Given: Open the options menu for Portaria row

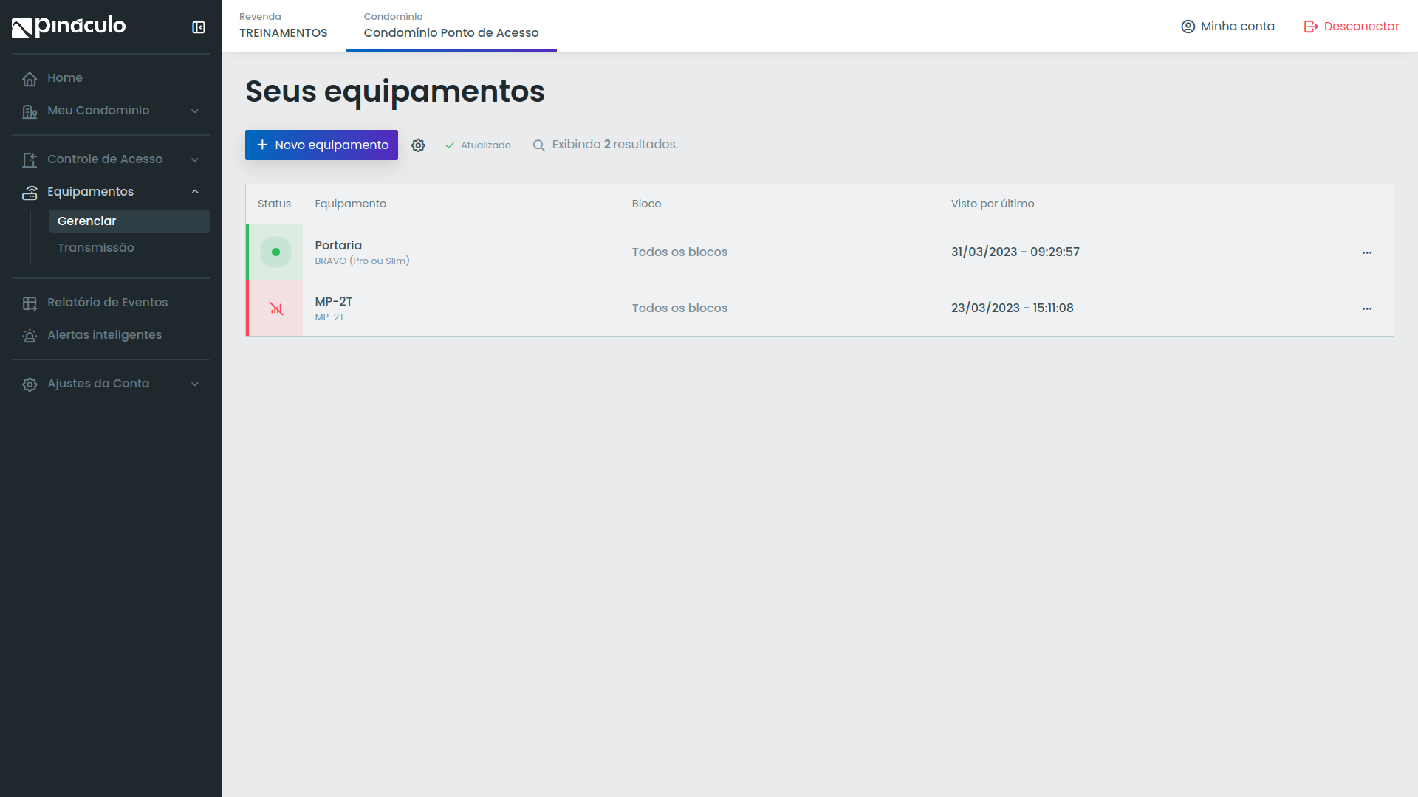Looking at the screenshot, I should coord(1367,252).
